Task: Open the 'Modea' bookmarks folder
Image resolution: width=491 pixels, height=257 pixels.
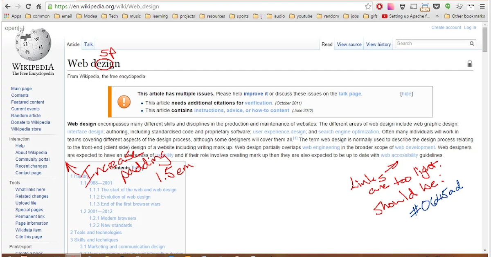Action: click(86, 16)
